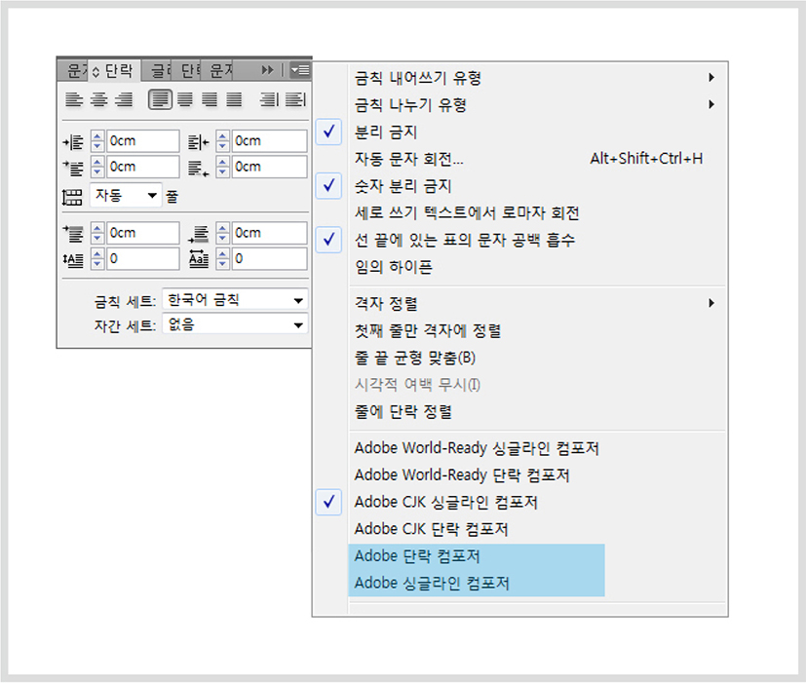806x683 pixels.
Task: Switch to the 단락 panel tab
Action: point(114,70)
